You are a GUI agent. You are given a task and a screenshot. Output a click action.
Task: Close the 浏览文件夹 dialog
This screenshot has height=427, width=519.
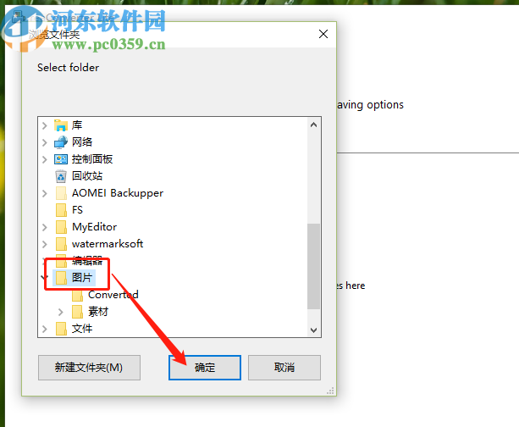[x=323, y=34]
